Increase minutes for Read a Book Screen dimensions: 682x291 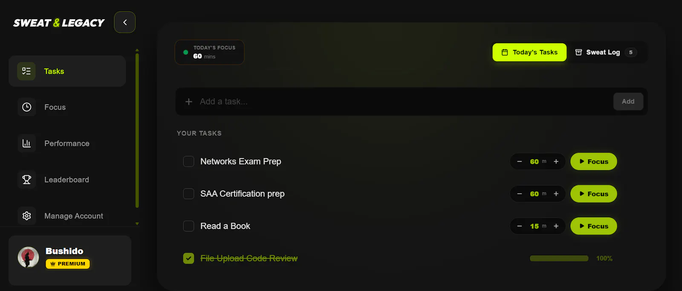(x=556, y=226)
